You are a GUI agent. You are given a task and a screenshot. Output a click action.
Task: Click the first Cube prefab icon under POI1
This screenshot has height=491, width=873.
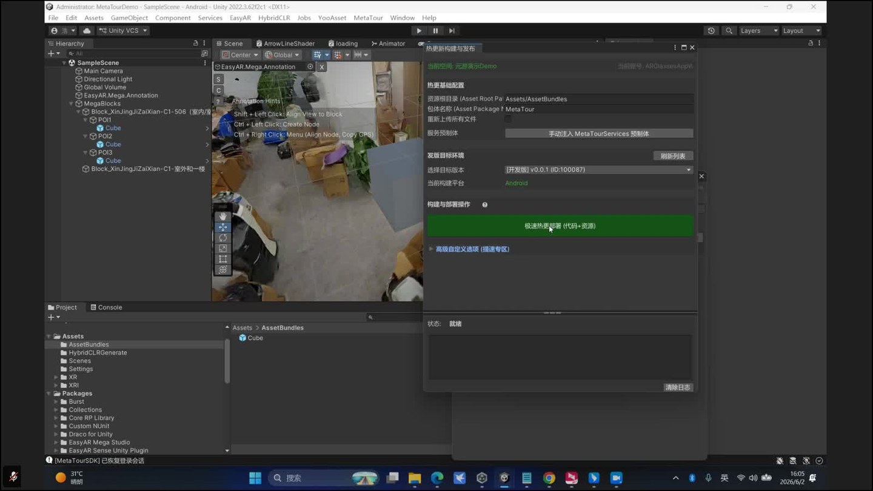tap(101, 128)
